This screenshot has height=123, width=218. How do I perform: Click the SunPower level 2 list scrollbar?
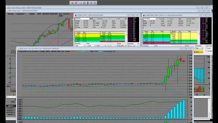199,38
